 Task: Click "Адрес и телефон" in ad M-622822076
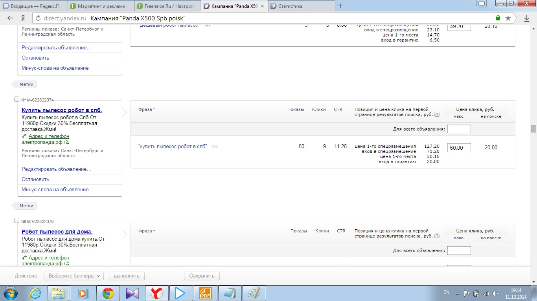pos(49,258)
